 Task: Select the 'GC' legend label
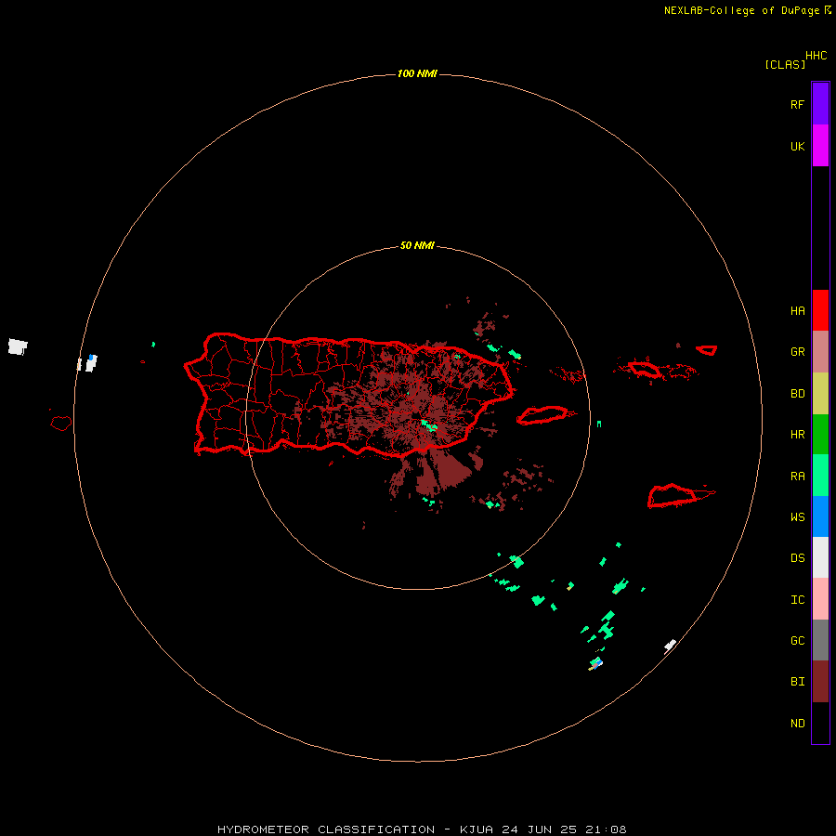[x=797, y=641]
